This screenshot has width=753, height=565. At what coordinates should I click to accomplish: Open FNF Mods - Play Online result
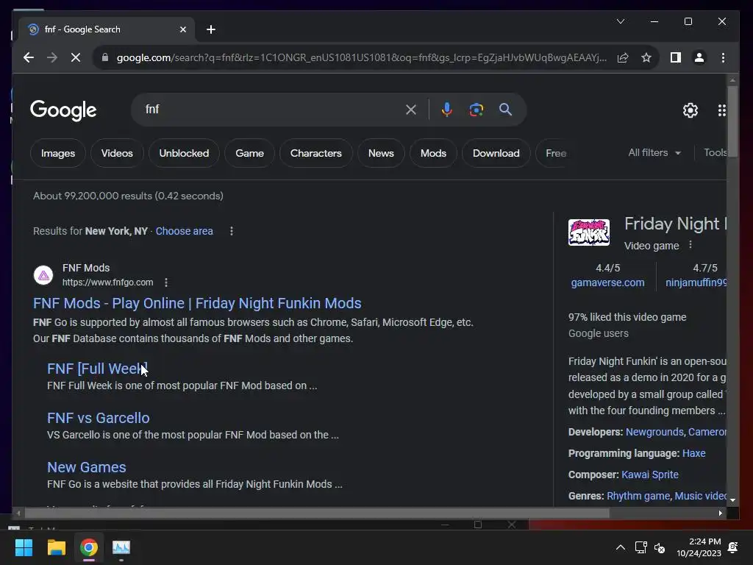pos(197,303)
